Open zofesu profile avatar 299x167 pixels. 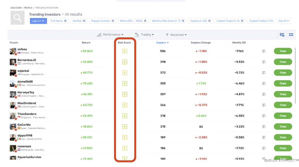13,51
